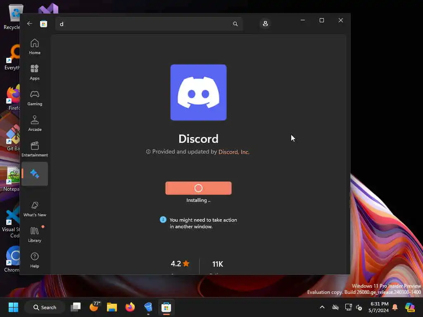Expand hidden system tray icons chevron
The image size is (423, 317).
322,307
